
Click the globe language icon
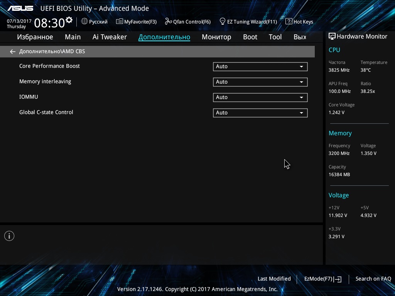click(84, 22)
